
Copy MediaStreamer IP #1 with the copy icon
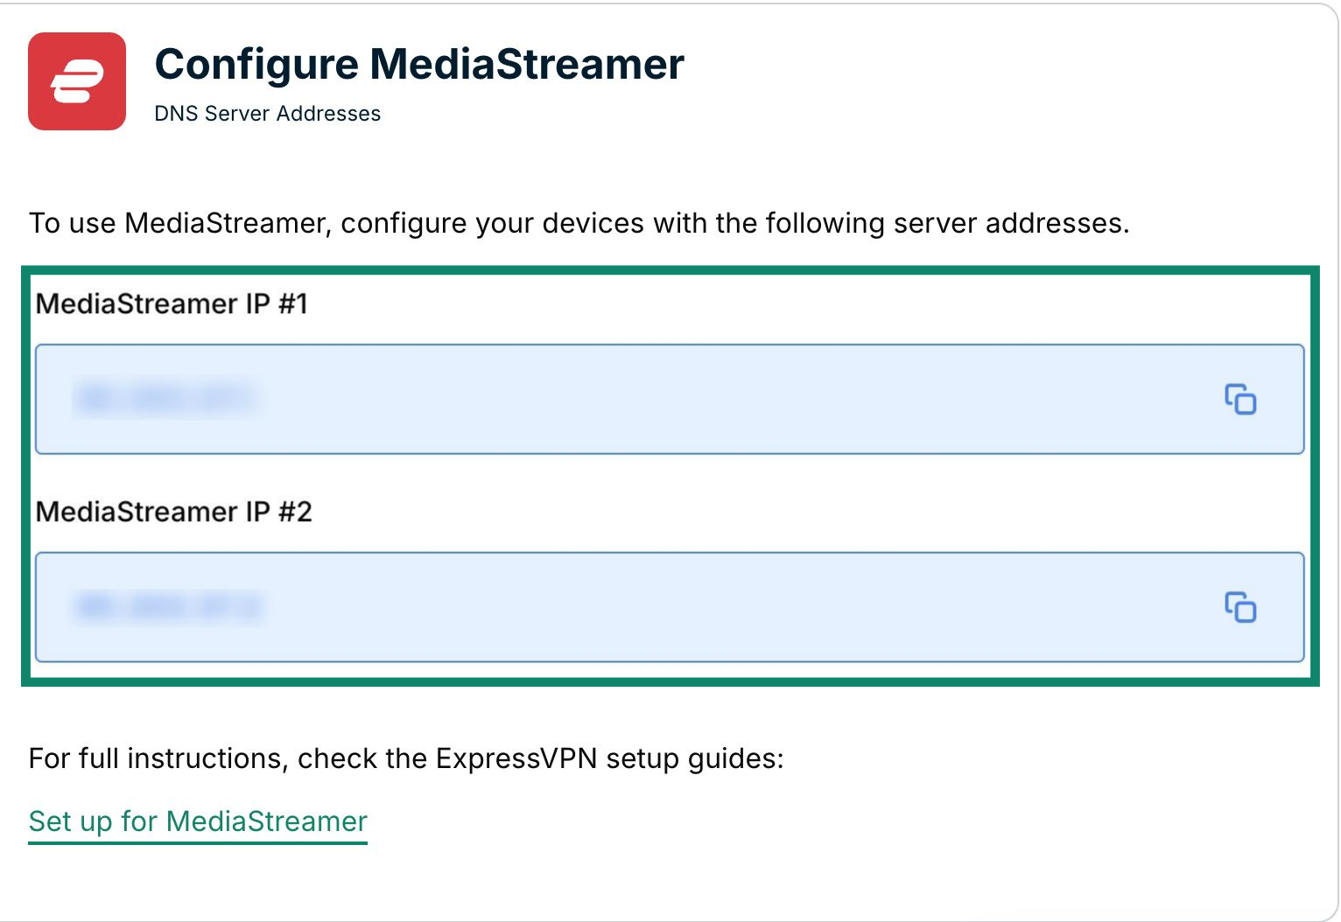click(1239, 399)
